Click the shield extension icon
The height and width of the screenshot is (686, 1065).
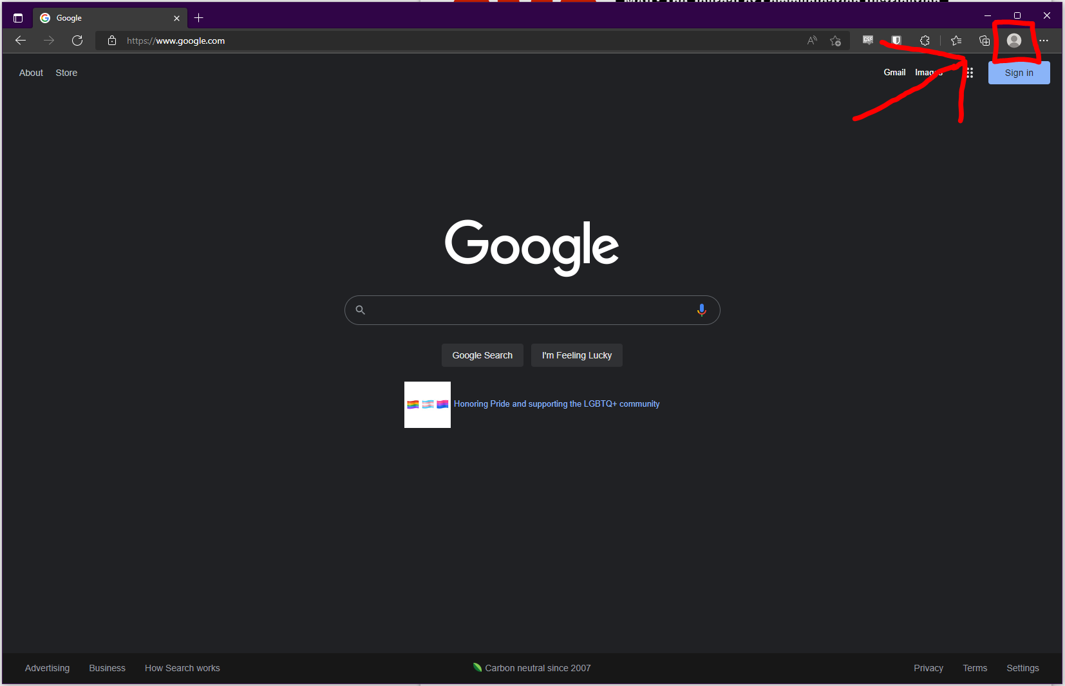pyautogui.click(x=896, y=41)
